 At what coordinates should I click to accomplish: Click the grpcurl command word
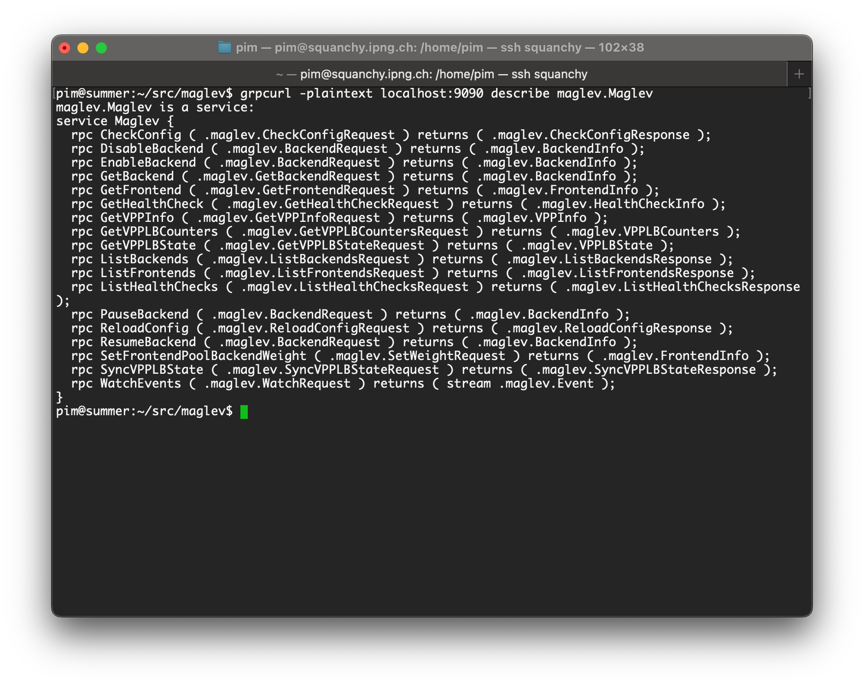click(265, 93)
